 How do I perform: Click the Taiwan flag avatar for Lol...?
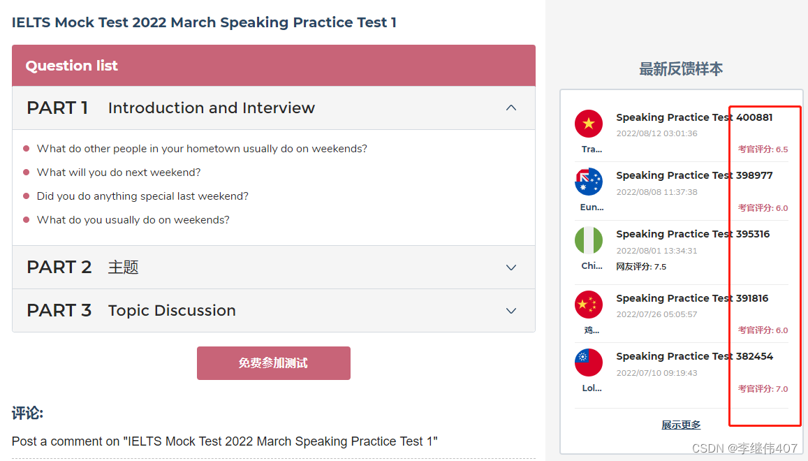589,363
